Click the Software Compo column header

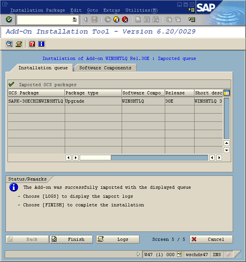143,93
